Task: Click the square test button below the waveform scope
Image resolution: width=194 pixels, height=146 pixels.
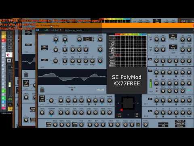Action: [x=42, y=90]
